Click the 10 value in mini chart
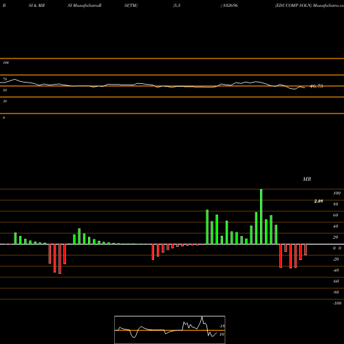344x344 pixels. coord(222,334)
